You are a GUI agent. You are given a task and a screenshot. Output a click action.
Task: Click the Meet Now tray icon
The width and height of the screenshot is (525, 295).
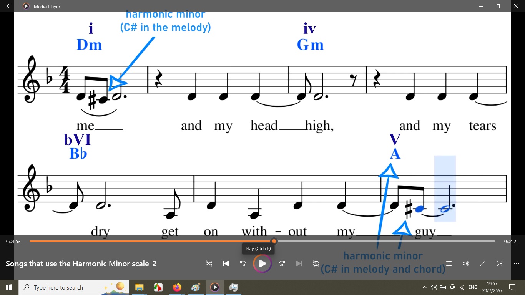tap(452, 287)
